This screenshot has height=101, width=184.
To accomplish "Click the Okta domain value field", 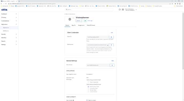I will coord(98,65).
